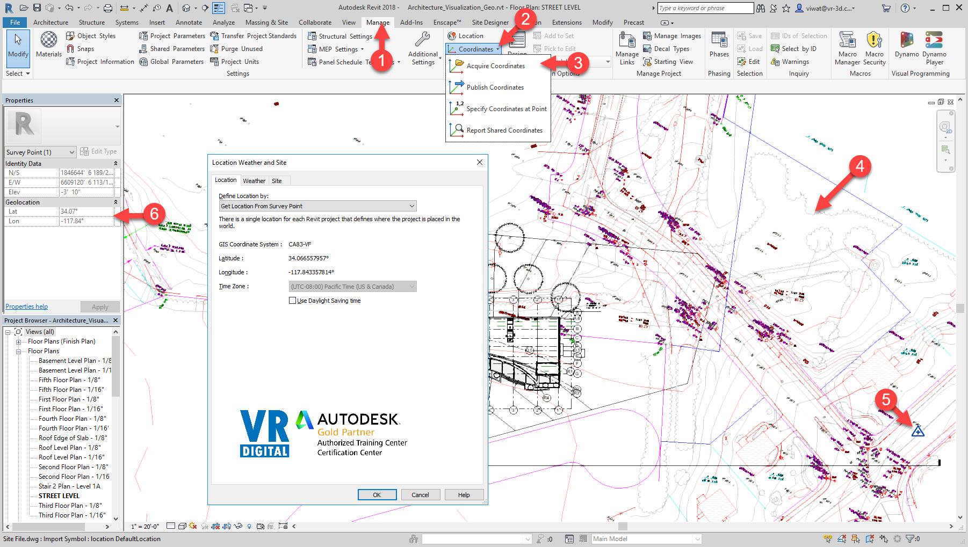Open Shared Parameters
The image size is (968, 547).
point(172,49)
